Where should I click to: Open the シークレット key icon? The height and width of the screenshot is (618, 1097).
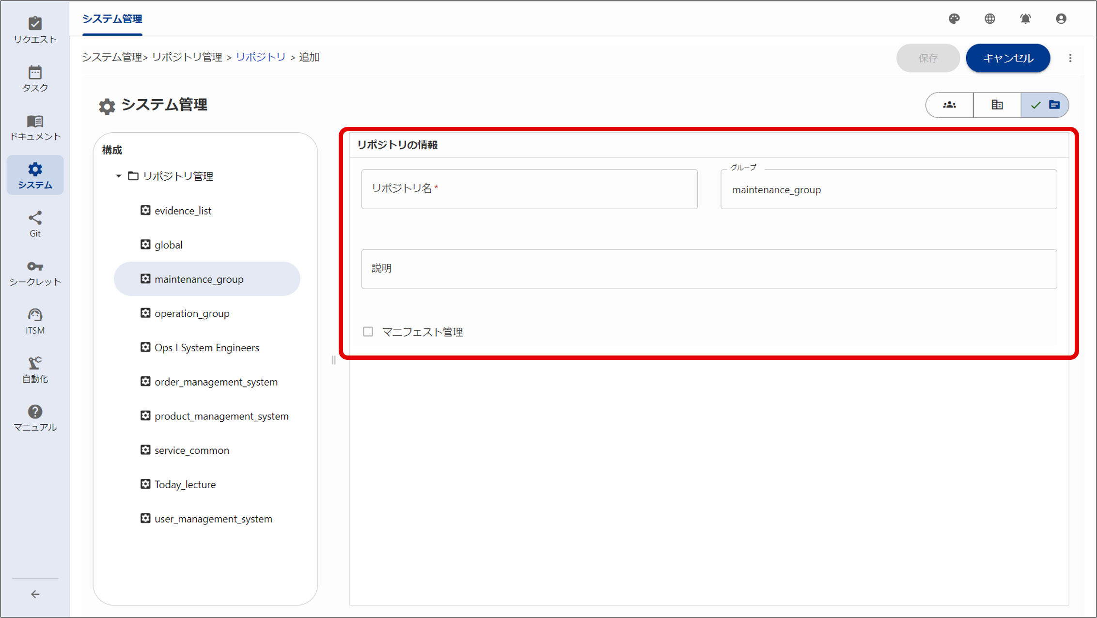click(x=35, y=270)
